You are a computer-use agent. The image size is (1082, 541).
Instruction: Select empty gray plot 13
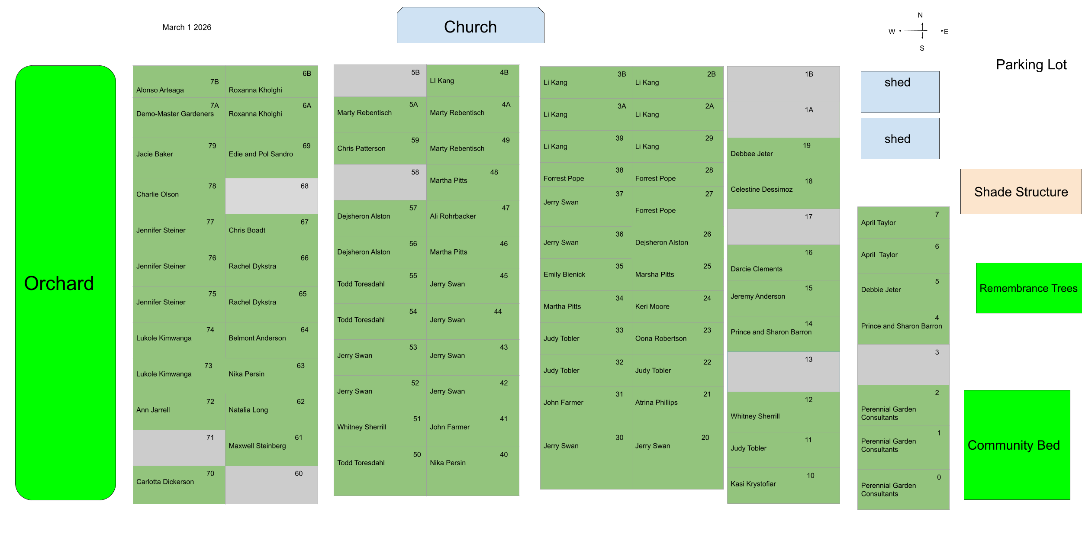783,371
